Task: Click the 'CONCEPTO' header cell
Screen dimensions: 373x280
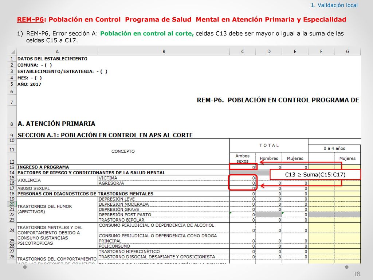Action: pos(123,151)
